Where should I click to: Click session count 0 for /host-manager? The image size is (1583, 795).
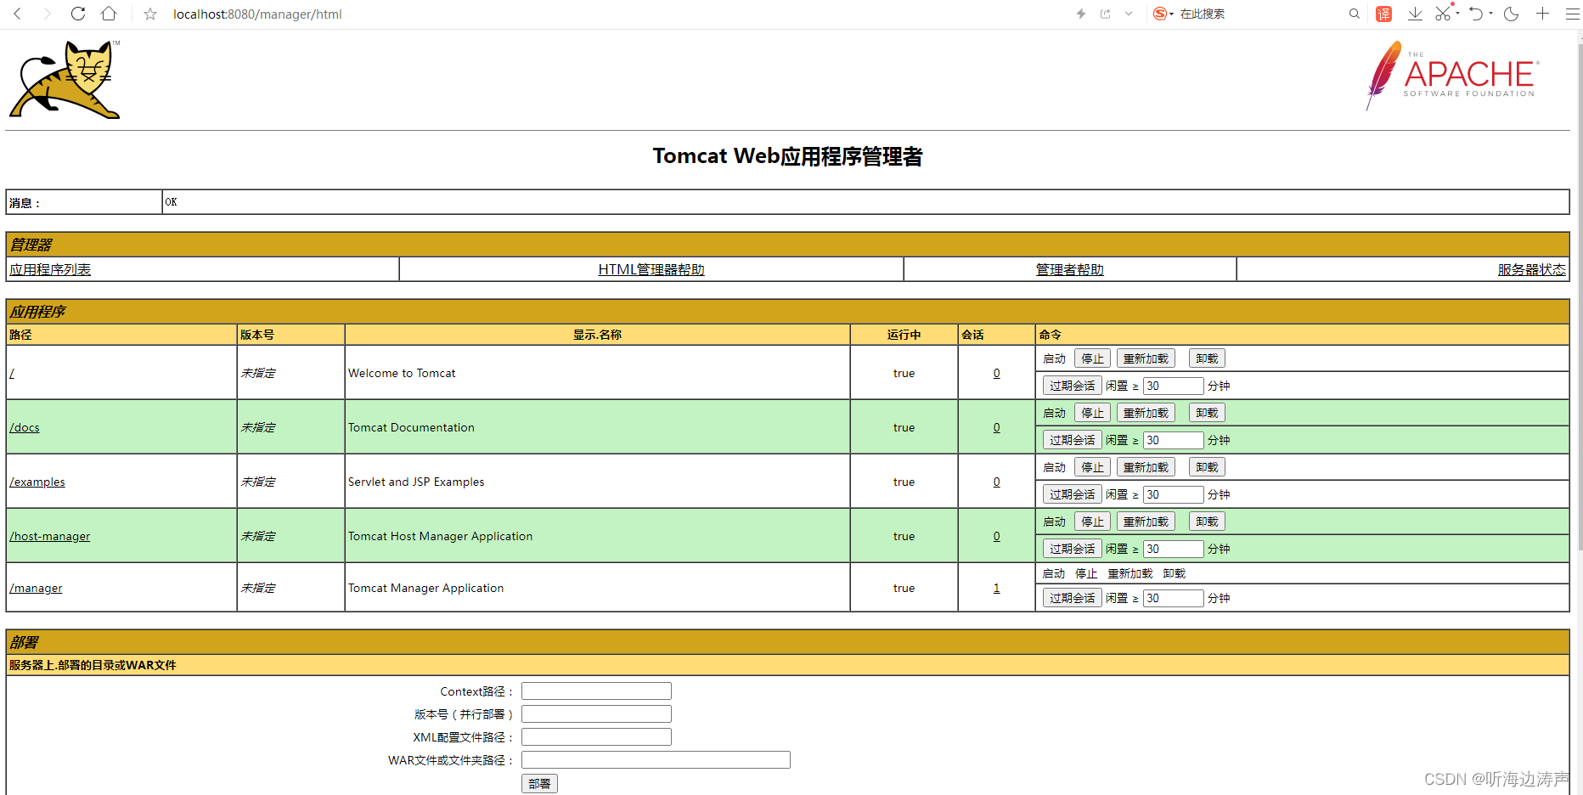pos(996,536)
